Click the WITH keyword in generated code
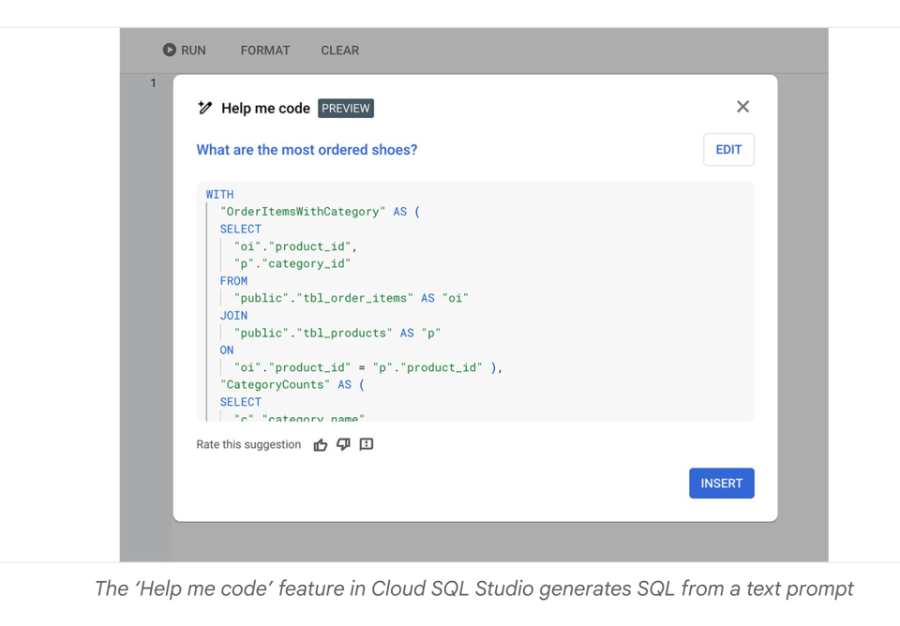Viewport: 900px width, 626px height. pos(220,195)
